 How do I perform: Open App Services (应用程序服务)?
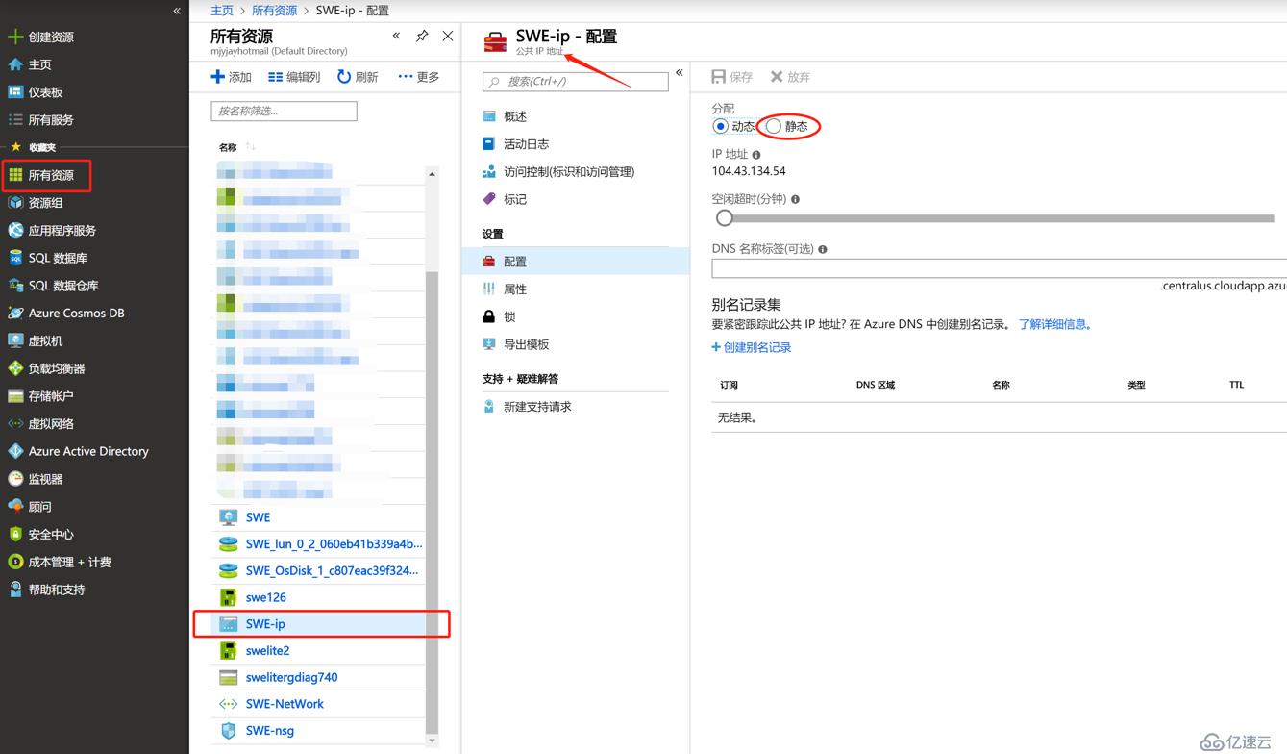(62, 231)
